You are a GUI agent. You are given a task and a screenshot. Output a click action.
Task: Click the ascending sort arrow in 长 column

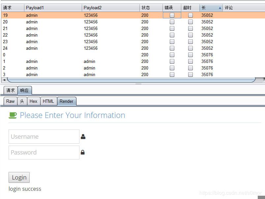(x=220, y=8)
